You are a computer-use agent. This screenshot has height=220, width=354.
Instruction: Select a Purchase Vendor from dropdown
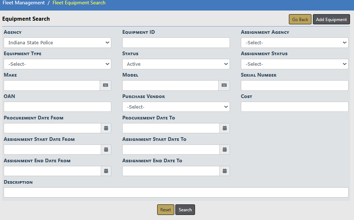point(176,107)
